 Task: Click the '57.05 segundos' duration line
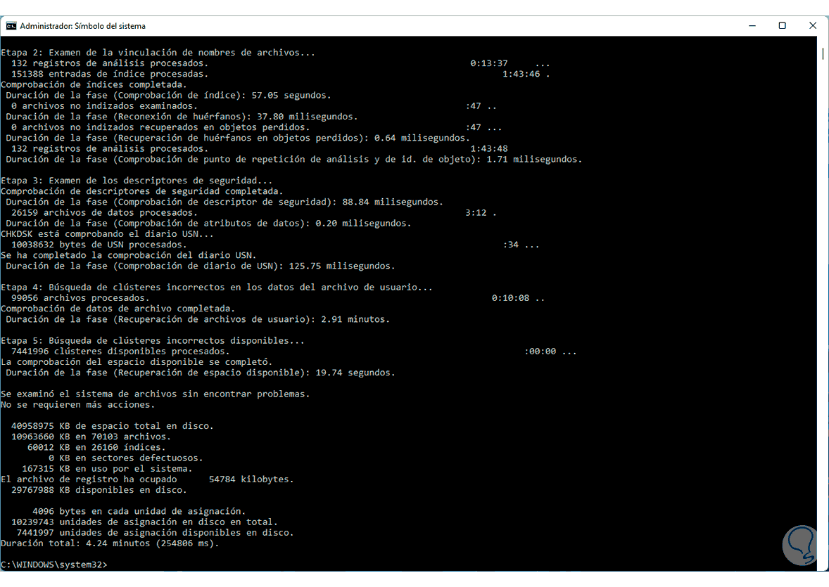pos(168,96)
